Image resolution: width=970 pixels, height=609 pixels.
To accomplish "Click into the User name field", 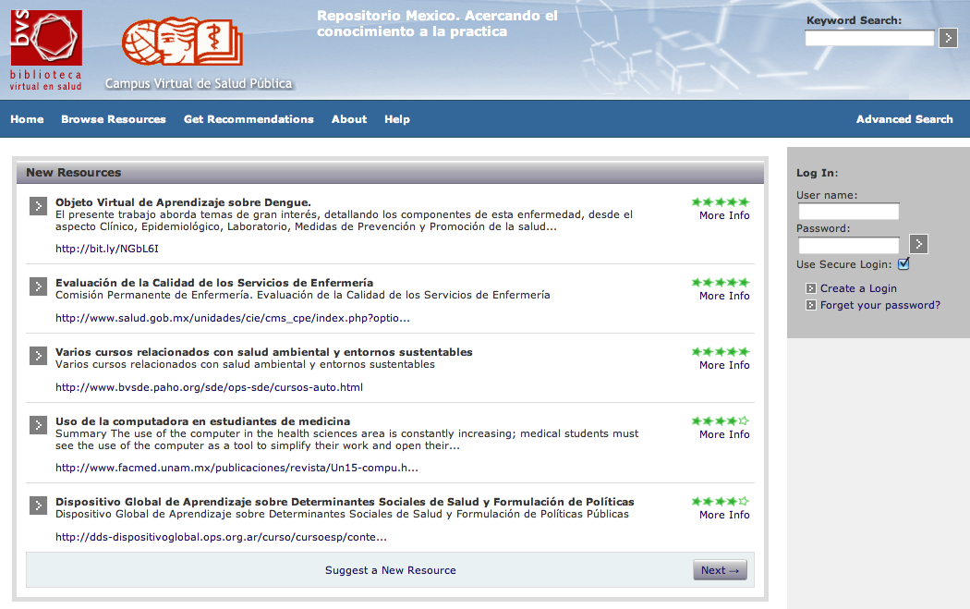I will 848,212.
